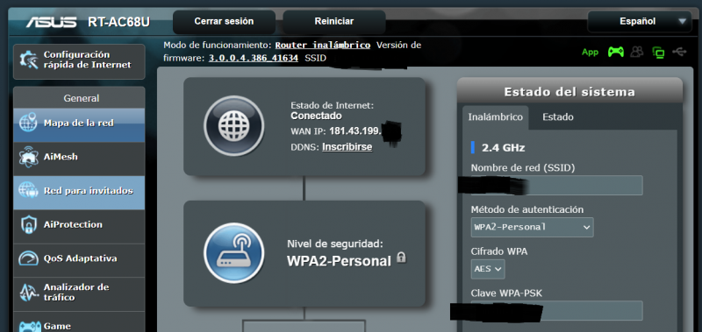Click the Red para invitados icon
702x332 pixels.
click(28, 190)
